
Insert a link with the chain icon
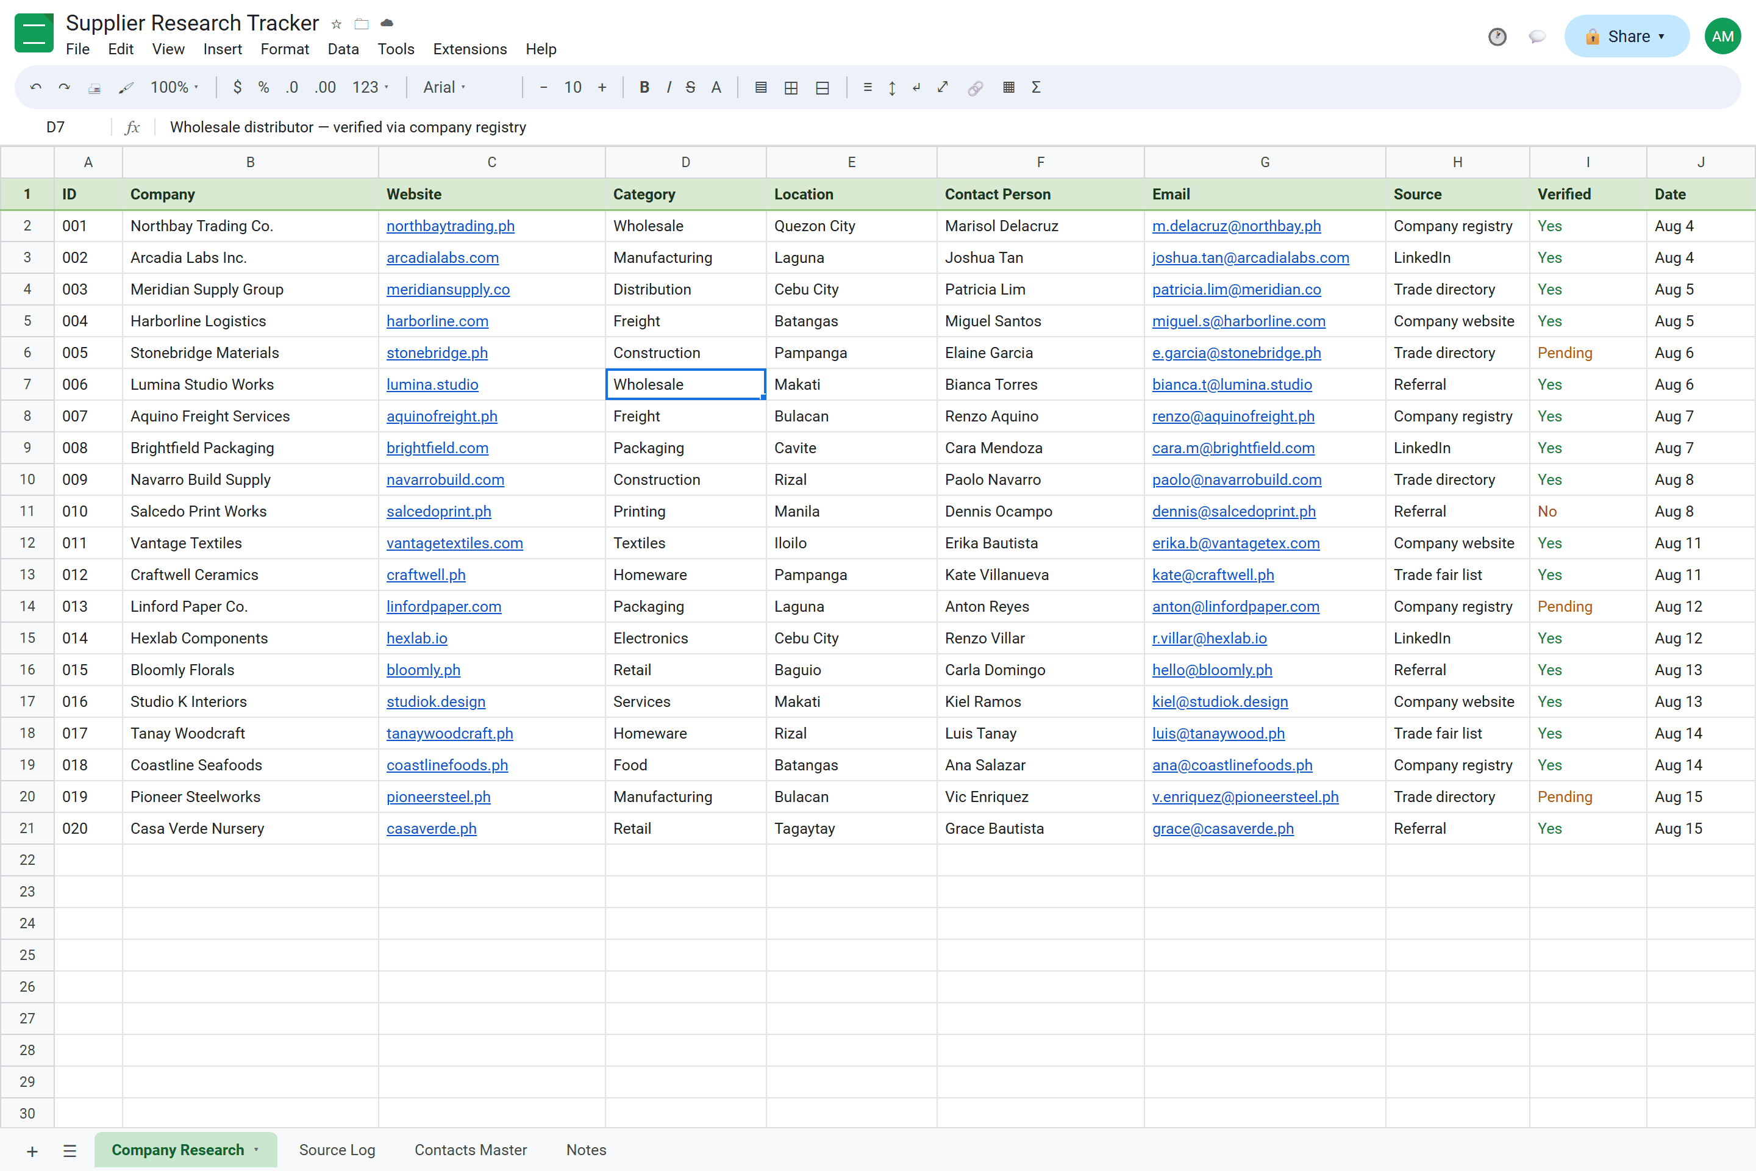coord(975,87)
